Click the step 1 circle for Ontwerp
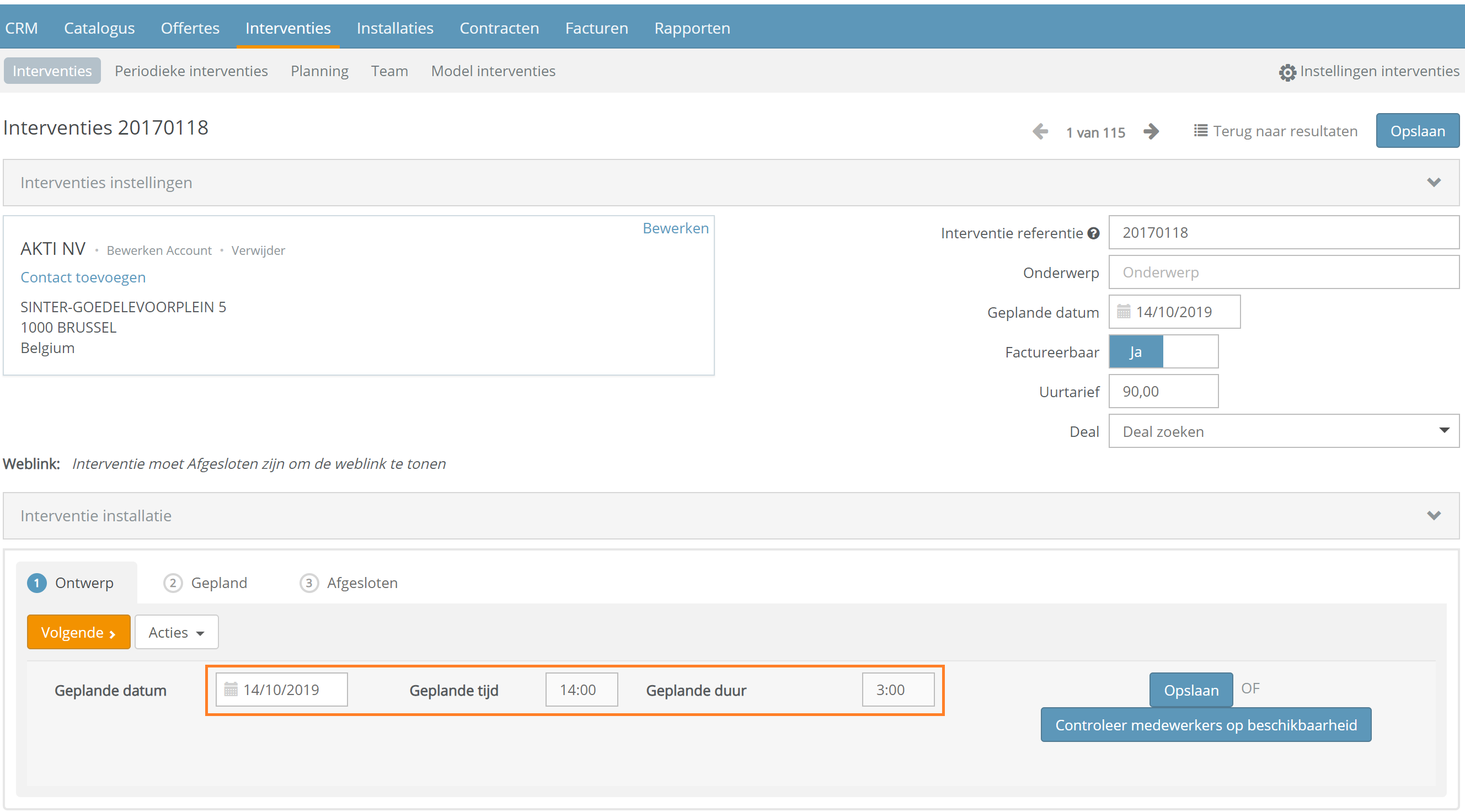The image size is (1465, 812). tap(37, 584)
